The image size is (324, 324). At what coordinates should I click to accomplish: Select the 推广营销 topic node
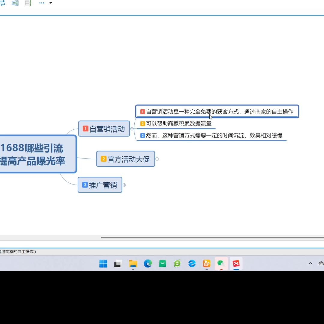point(100,185)
